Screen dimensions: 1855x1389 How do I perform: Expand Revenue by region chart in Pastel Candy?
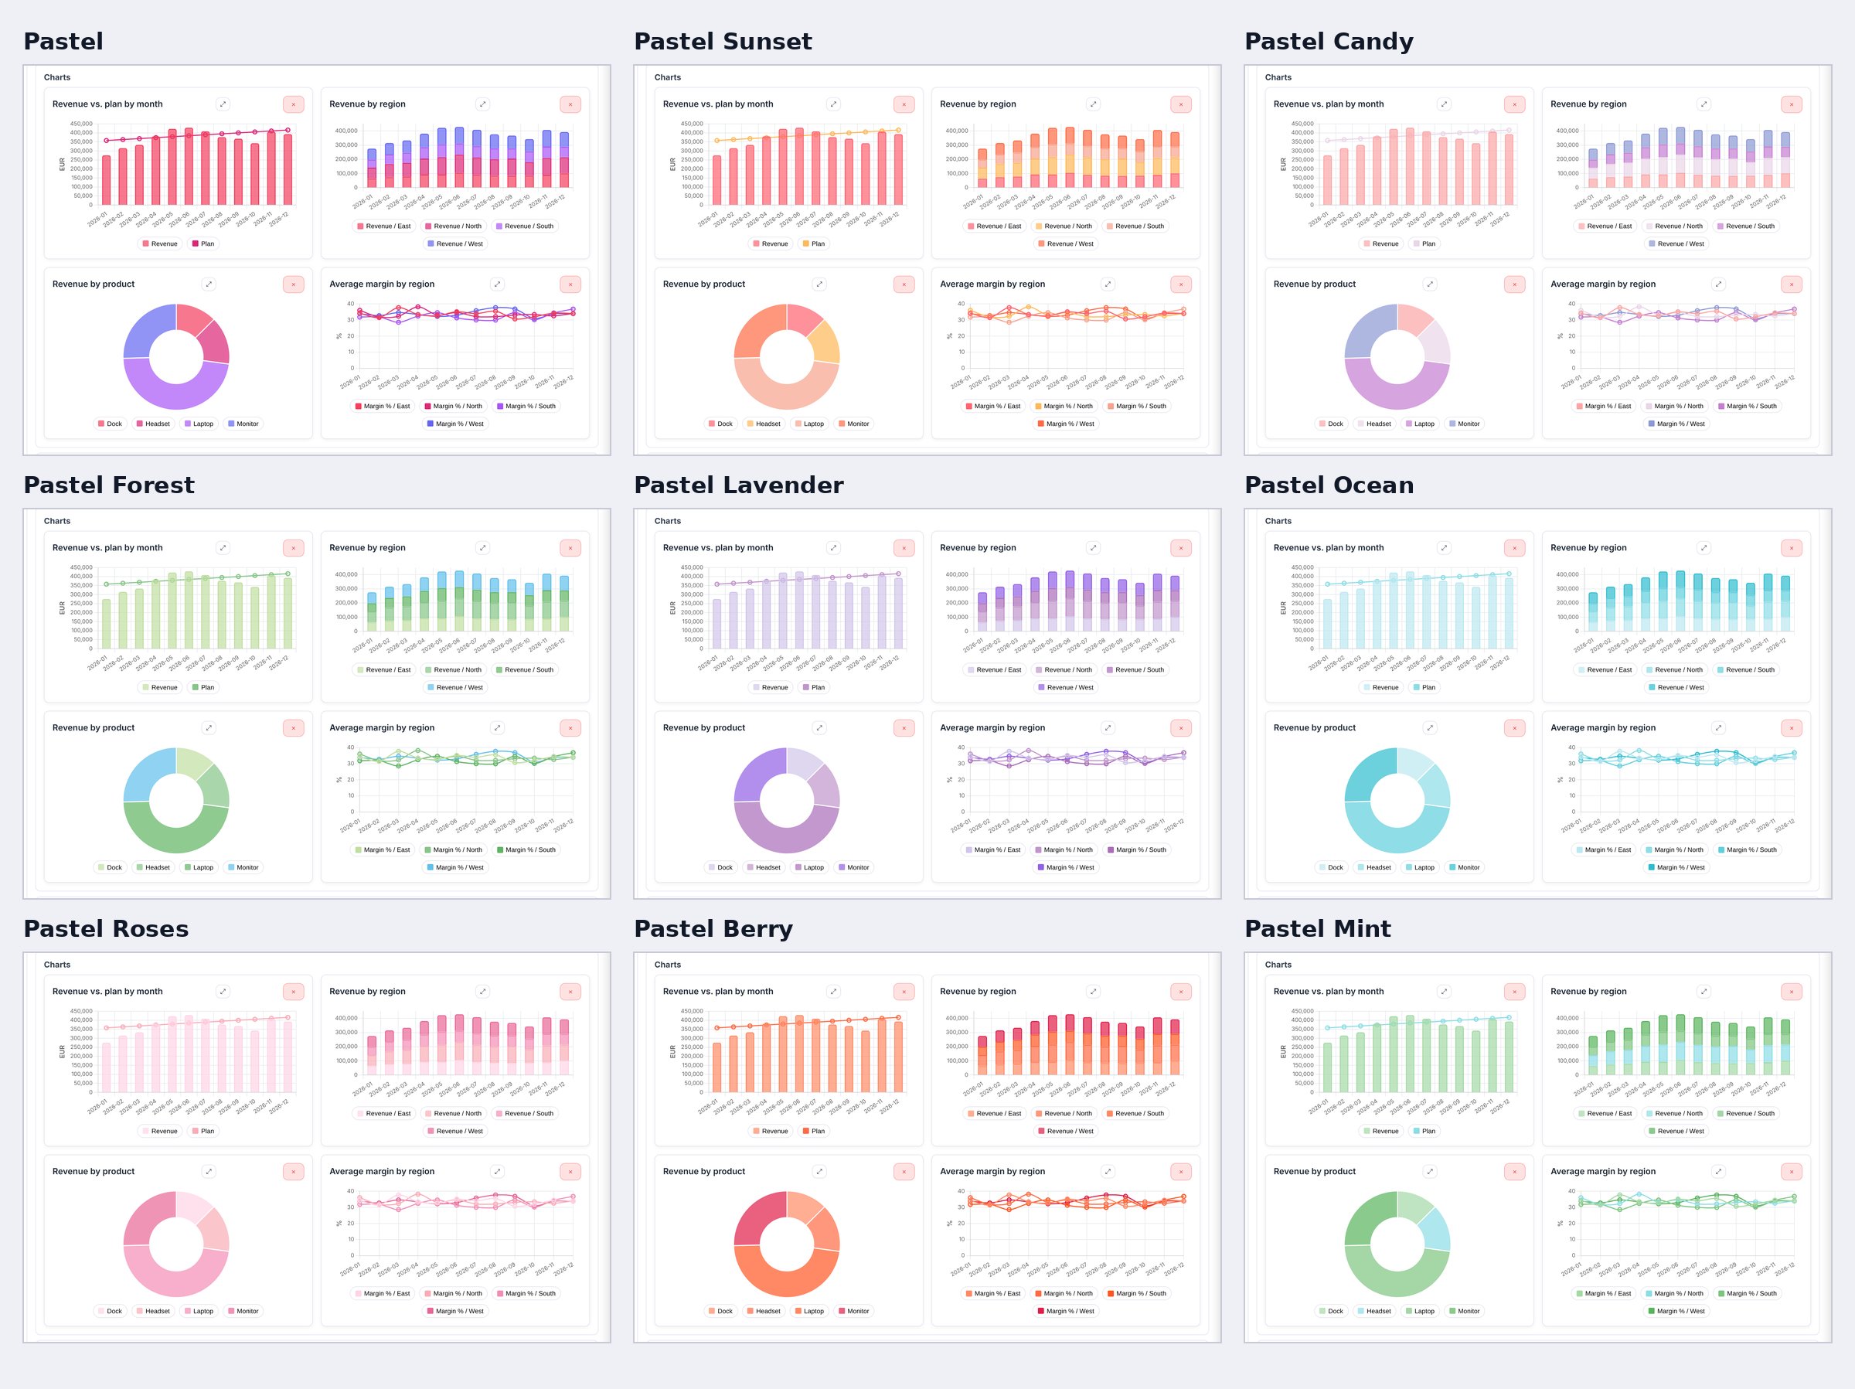[1704, 104]
